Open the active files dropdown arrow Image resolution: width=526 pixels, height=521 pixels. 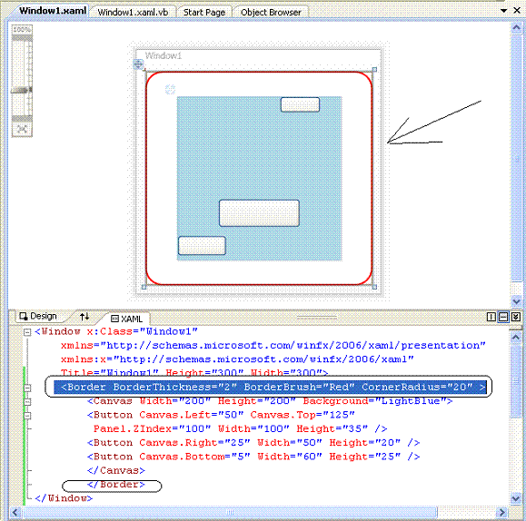pos(503,11)
